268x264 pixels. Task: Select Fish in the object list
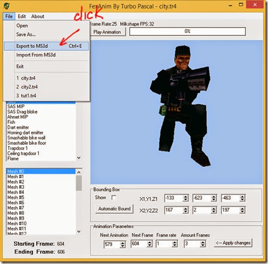[41, 122]
